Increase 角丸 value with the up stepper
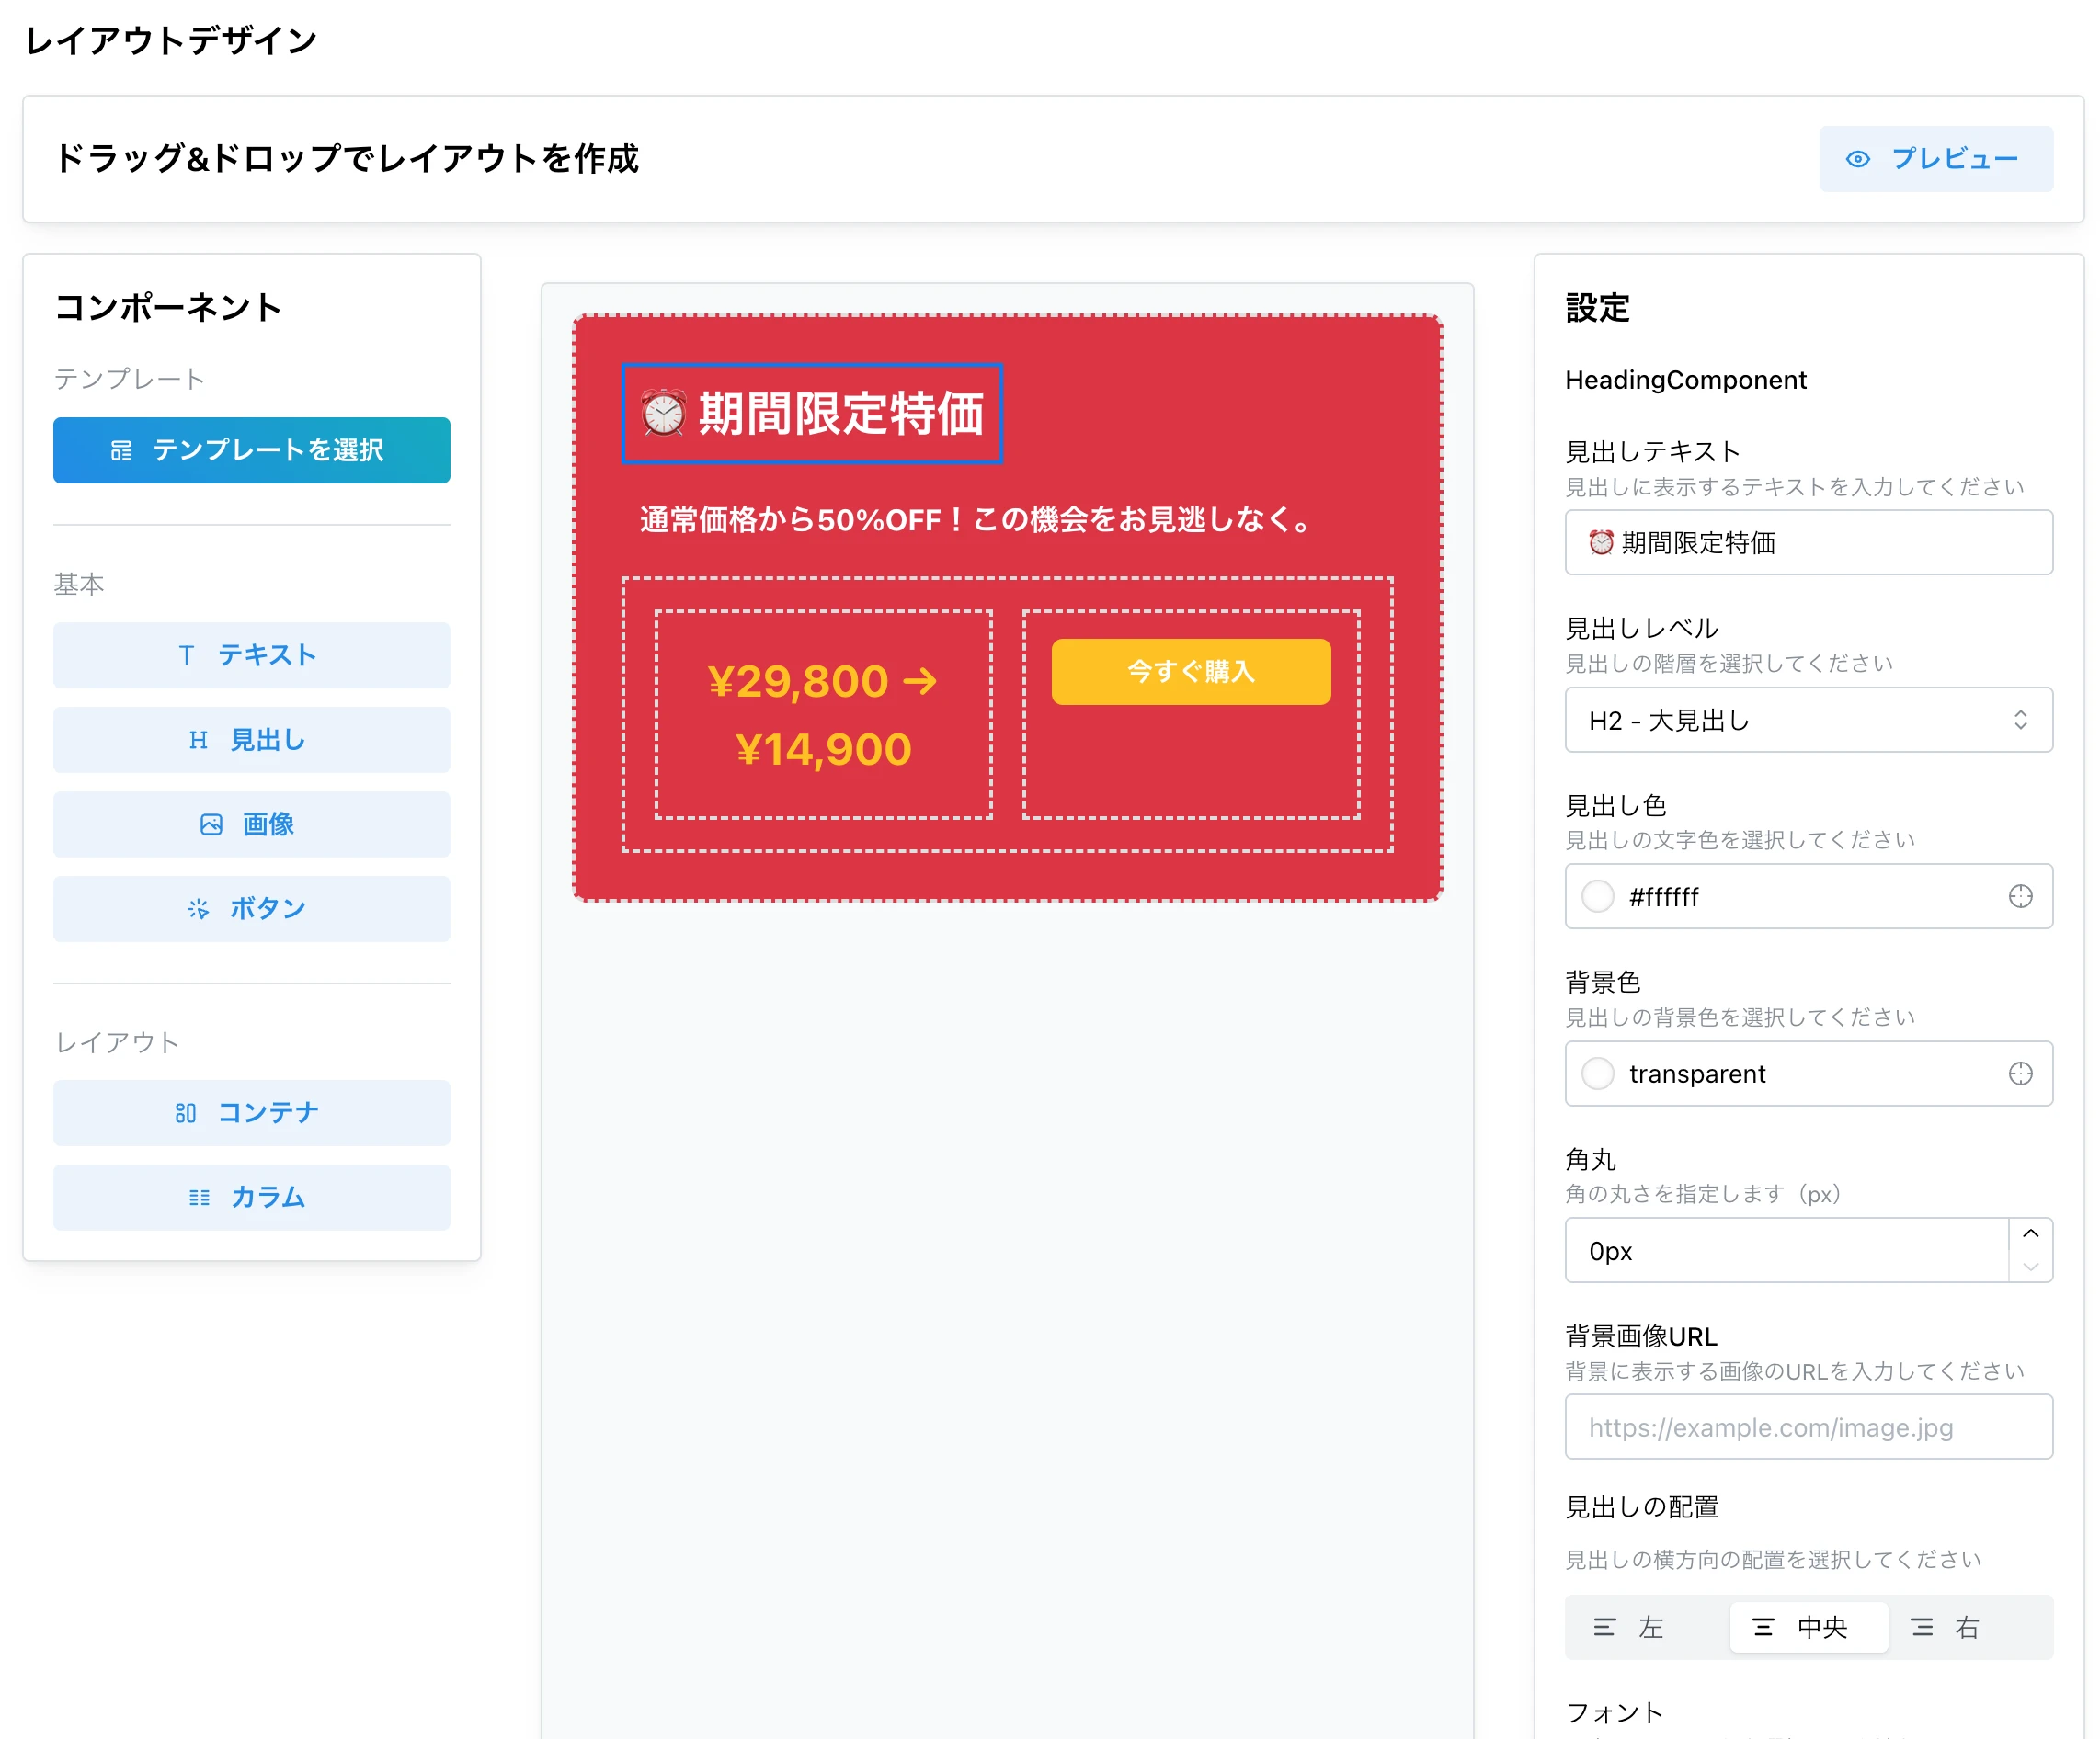The image size is (2100, 1739). coord(2031,1235)
